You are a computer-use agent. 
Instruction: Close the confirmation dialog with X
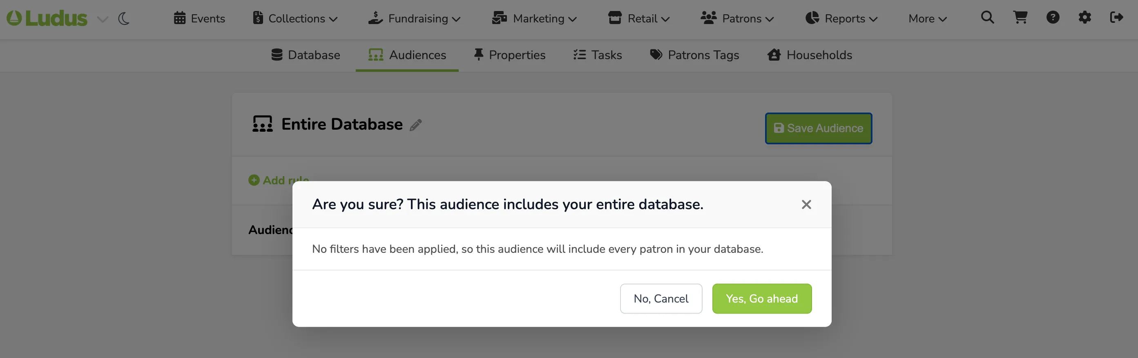[x=806, y=205]
